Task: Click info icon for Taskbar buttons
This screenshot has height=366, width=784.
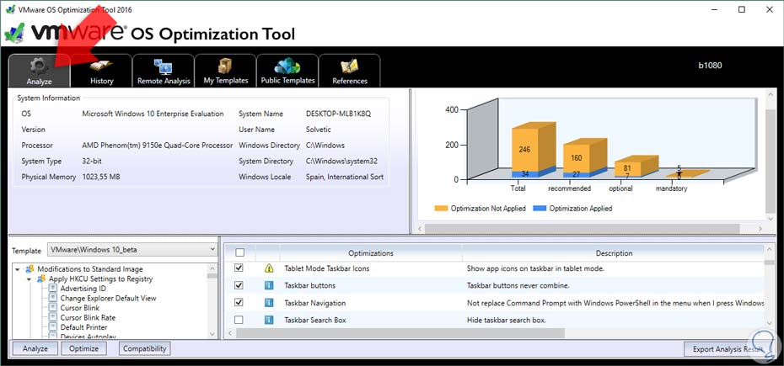Action: click(x=269, y=285)
